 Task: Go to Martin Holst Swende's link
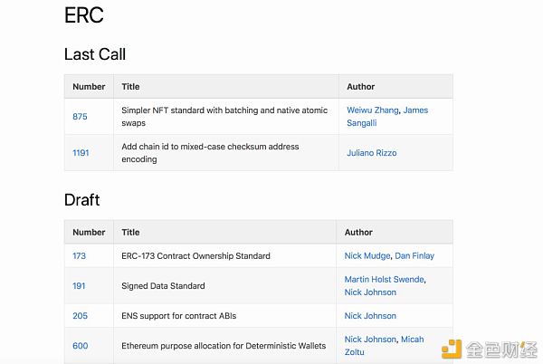pos(384,280)
